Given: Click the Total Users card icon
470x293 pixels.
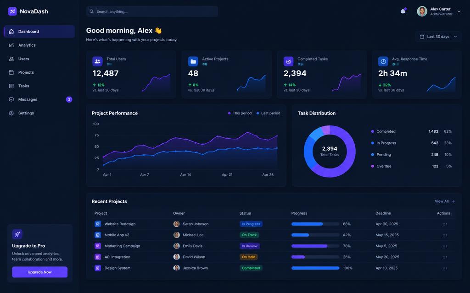Looking at the screenshot, I should point(97,61).
